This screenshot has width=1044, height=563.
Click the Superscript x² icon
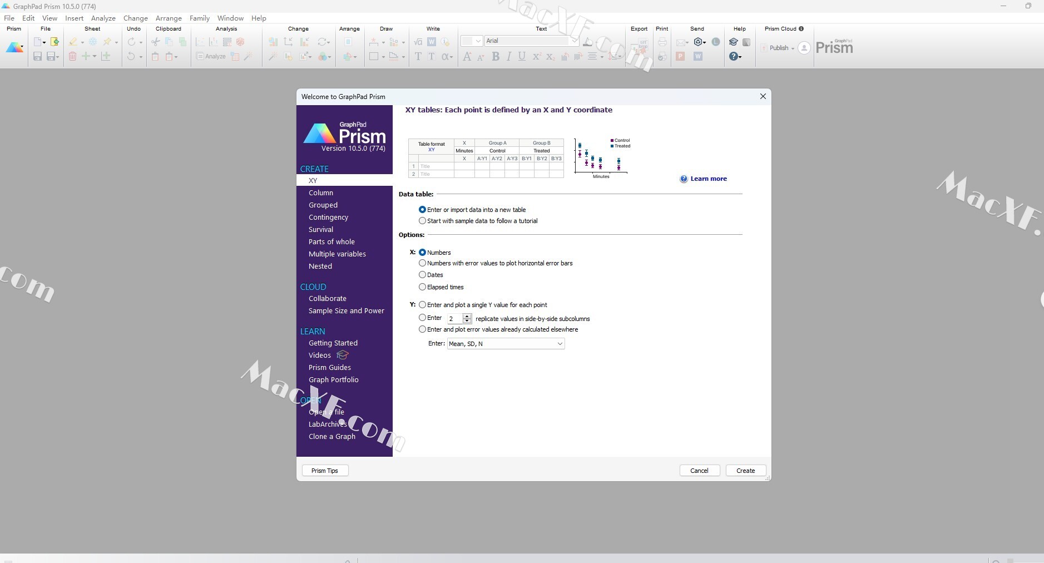pyautogui.click(x=536, y=56)
